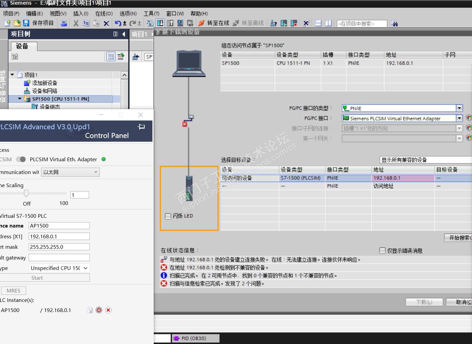Click the open project toolbar icon
Viewport: 472px width, 344px height.
17,23
